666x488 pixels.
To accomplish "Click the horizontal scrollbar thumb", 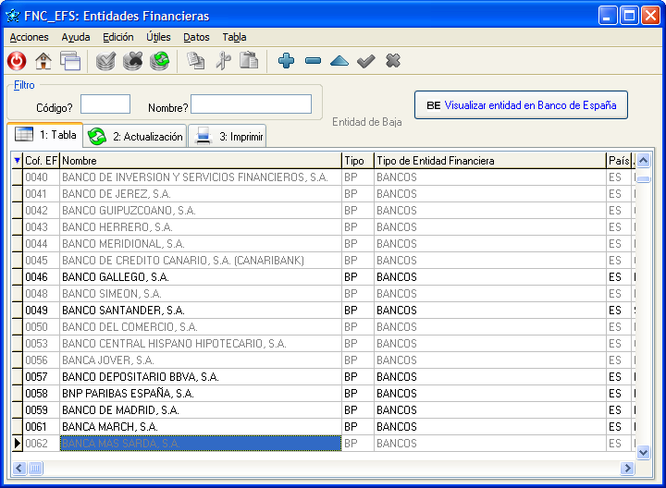I will tap(35, 468).
